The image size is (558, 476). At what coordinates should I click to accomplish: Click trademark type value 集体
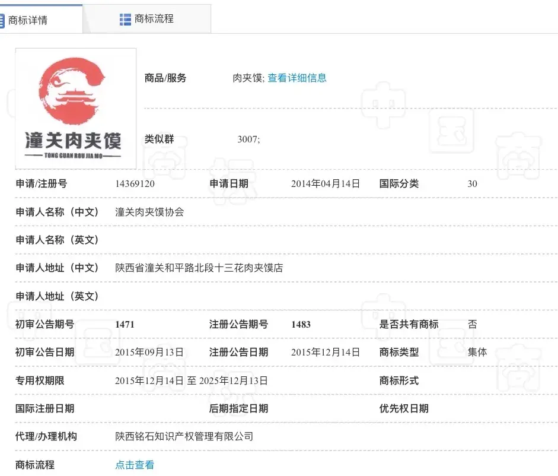477,353
